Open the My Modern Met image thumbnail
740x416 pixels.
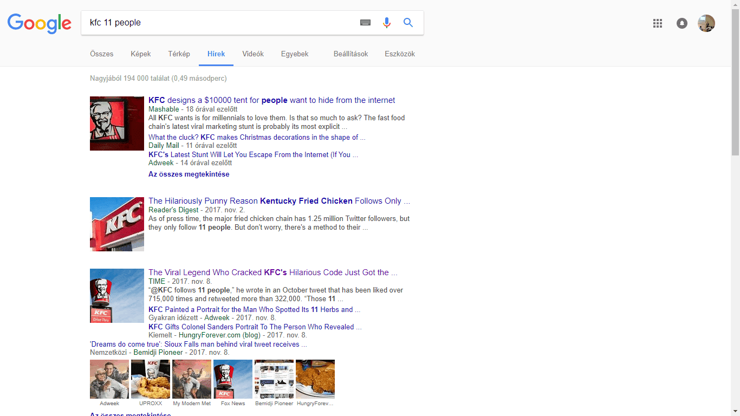(192, 379)
